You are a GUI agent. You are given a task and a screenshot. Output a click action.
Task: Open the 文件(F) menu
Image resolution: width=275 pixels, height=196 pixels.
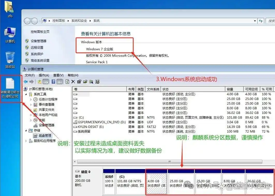click(x=30, y=75)
